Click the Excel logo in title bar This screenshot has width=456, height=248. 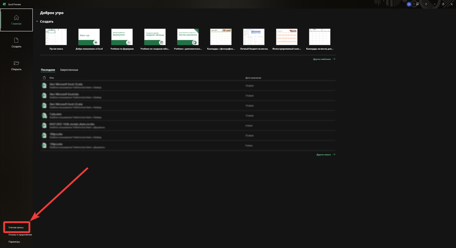point(4,4)
